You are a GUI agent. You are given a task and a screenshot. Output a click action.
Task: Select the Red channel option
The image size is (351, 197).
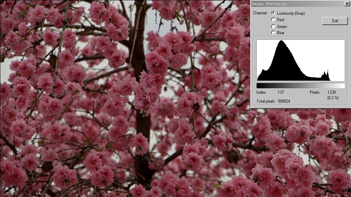coord(273,19)
